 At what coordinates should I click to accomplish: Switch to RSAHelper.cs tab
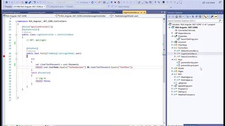[85, 13]
